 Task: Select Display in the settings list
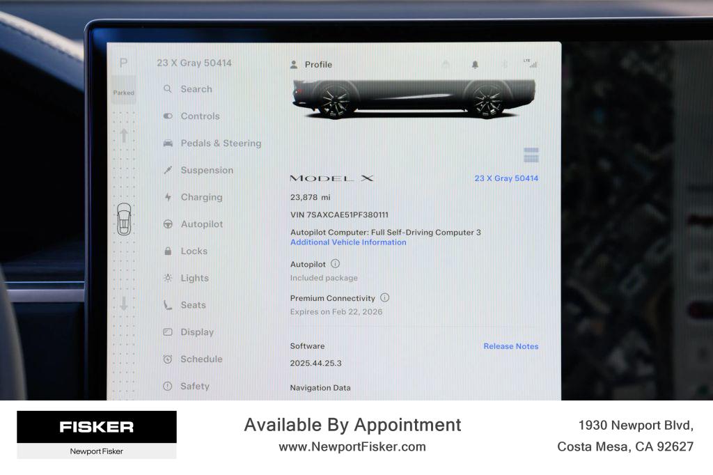tap(196, 332)
